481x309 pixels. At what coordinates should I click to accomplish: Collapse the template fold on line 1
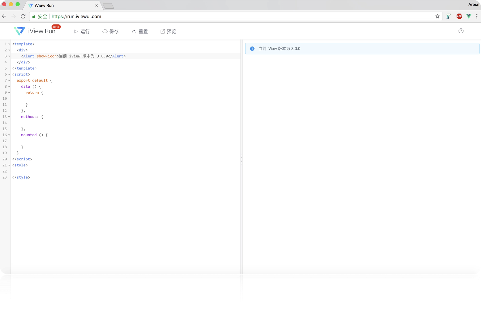click(x=9, y=44)
